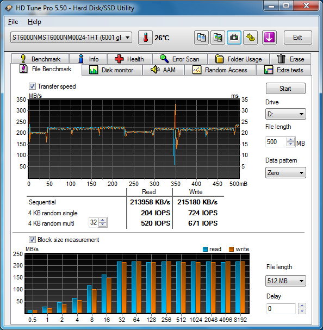Screen dimensions: 323x330
Task: Click the thermometer temperature icon
Action: pyautogui.click(x=145, y=38)
